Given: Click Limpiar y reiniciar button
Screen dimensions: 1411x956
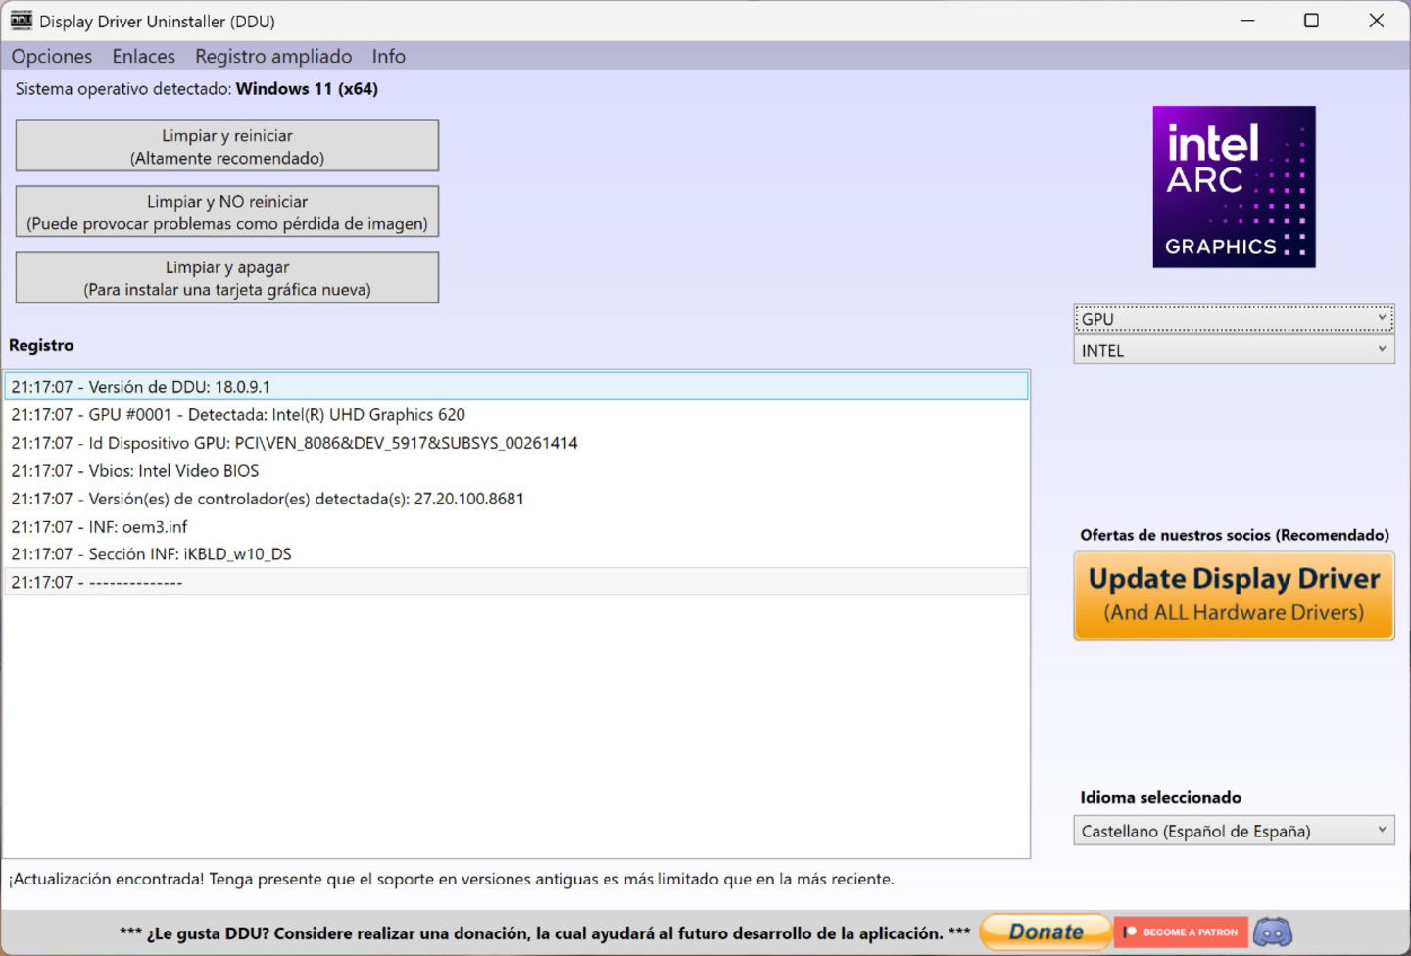Looking at the screenshot, I should (227, 146).
